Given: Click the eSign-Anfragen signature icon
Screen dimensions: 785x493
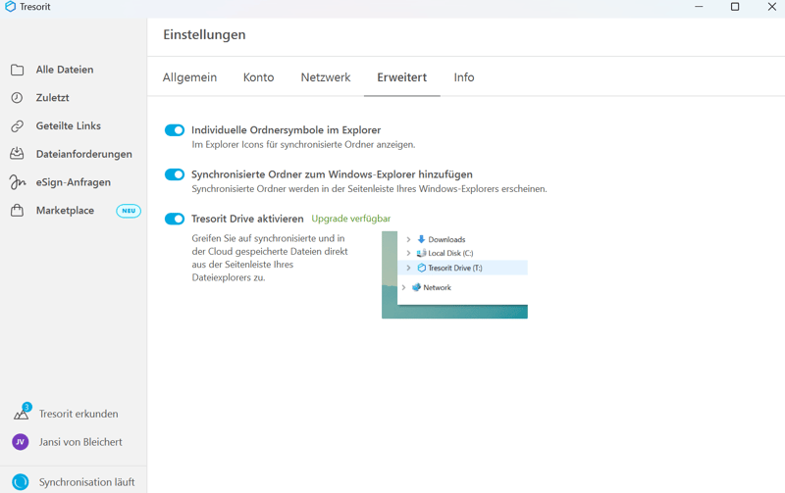Looking at the screenshot, I should click(17, 182).
